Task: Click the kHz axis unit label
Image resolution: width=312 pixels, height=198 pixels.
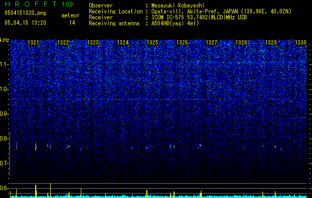Action: [x=4, y=40]
